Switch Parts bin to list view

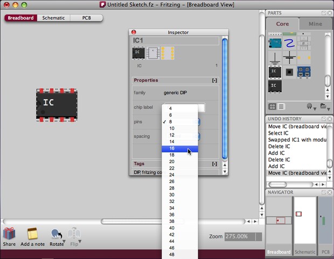click(x=281, y=107)
